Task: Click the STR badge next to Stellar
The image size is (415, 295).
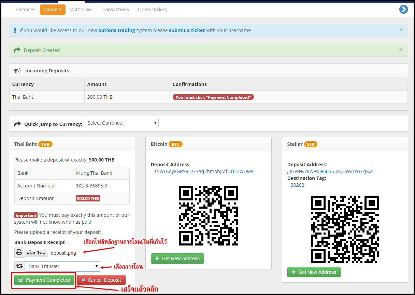Action: tap(311, 144)
